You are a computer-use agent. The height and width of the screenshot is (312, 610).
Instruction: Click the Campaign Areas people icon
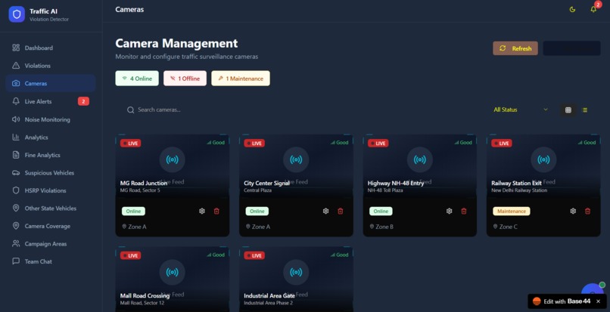(16, 243)
